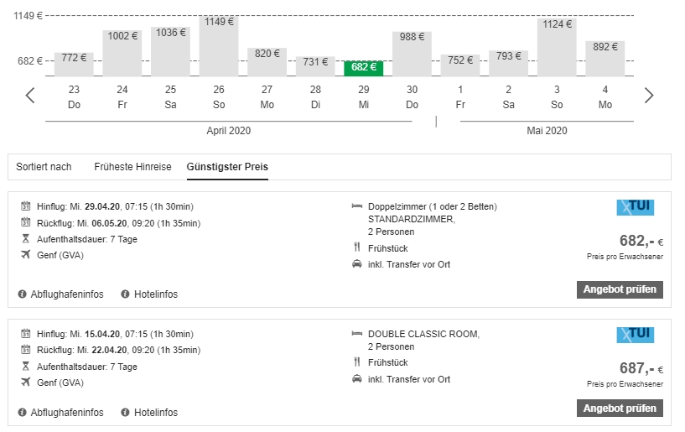Screen dimensions: 685x432
Task: Open Abflughafeninfos link in the second offer
Action: [x=67, y=413]
